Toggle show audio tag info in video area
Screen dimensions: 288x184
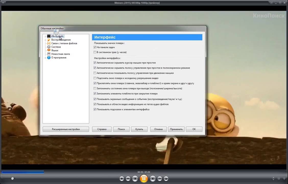[x=95, y=104]
